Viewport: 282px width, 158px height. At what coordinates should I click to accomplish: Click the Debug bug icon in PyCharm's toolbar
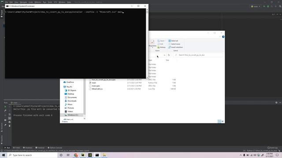tap(268, 6)
